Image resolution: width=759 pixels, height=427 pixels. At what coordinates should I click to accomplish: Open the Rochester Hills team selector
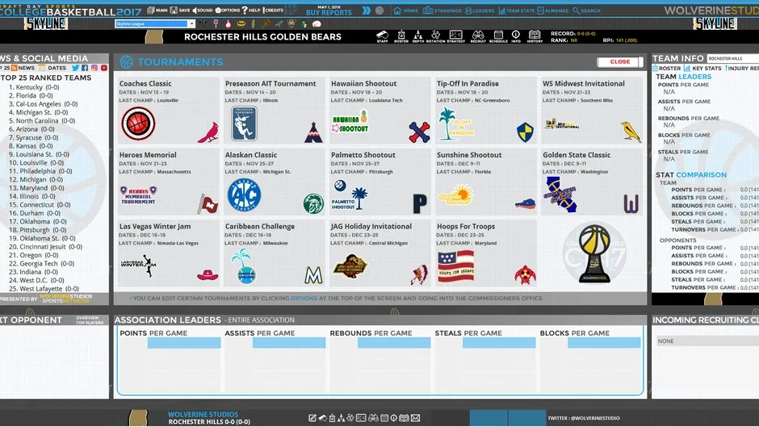point(733,59)
